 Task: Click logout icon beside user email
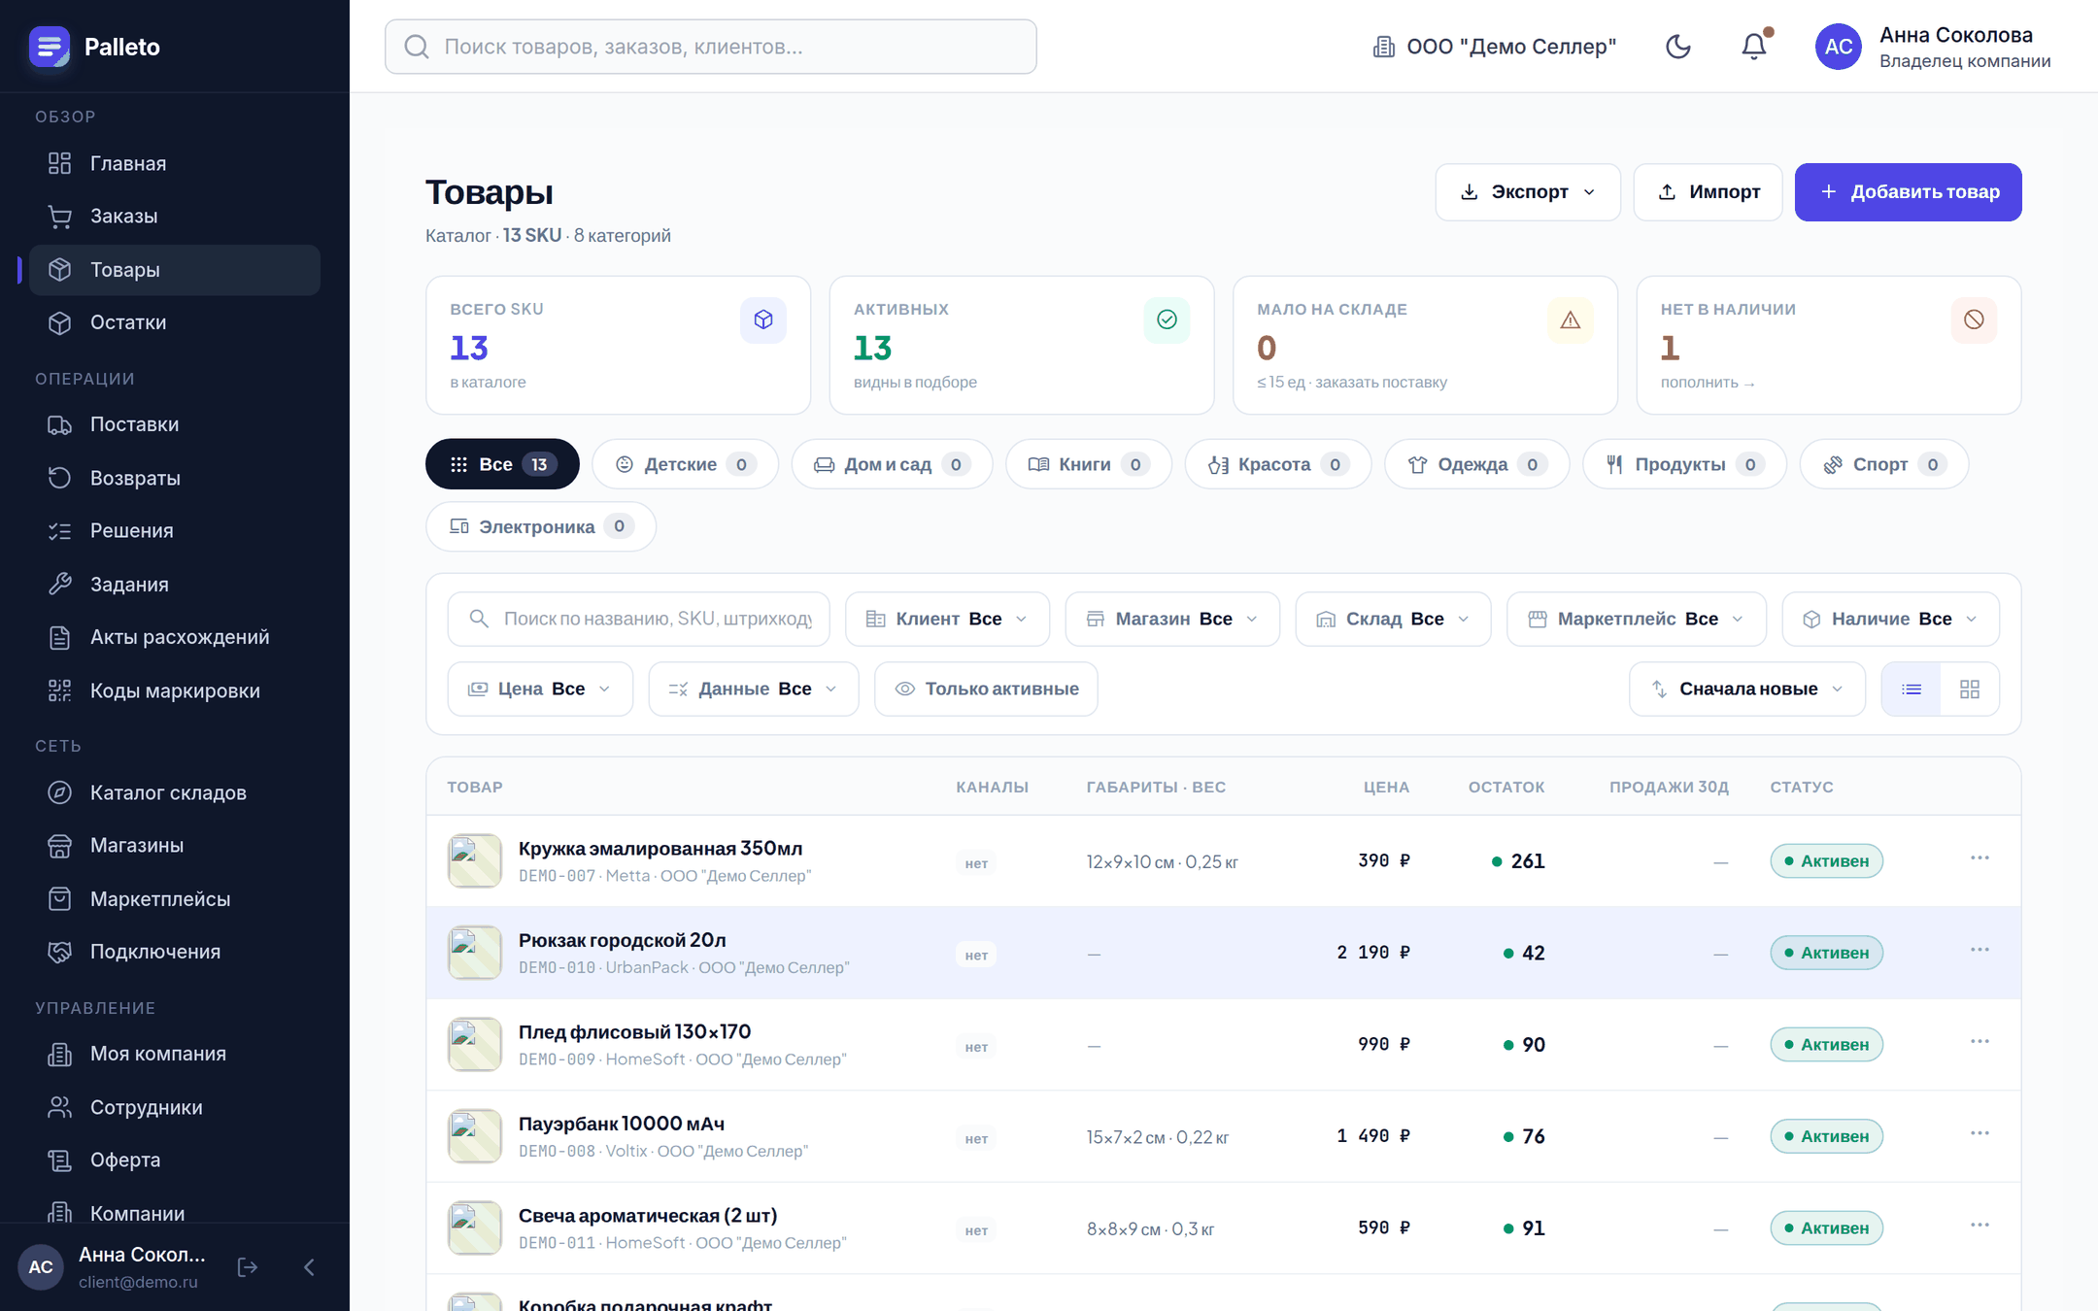point(248,1267)
